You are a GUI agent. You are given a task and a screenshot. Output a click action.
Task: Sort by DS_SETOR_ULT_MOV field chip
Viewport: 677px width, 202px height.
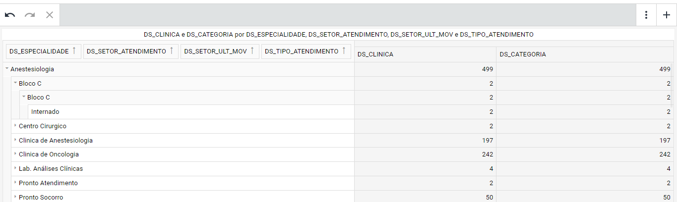219,51
